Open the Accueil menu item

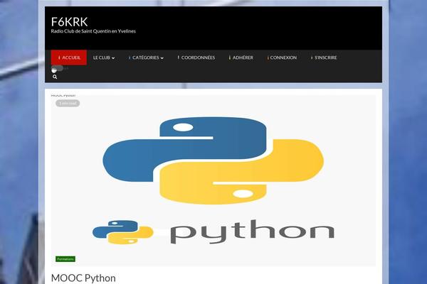(x=69, y=58)
